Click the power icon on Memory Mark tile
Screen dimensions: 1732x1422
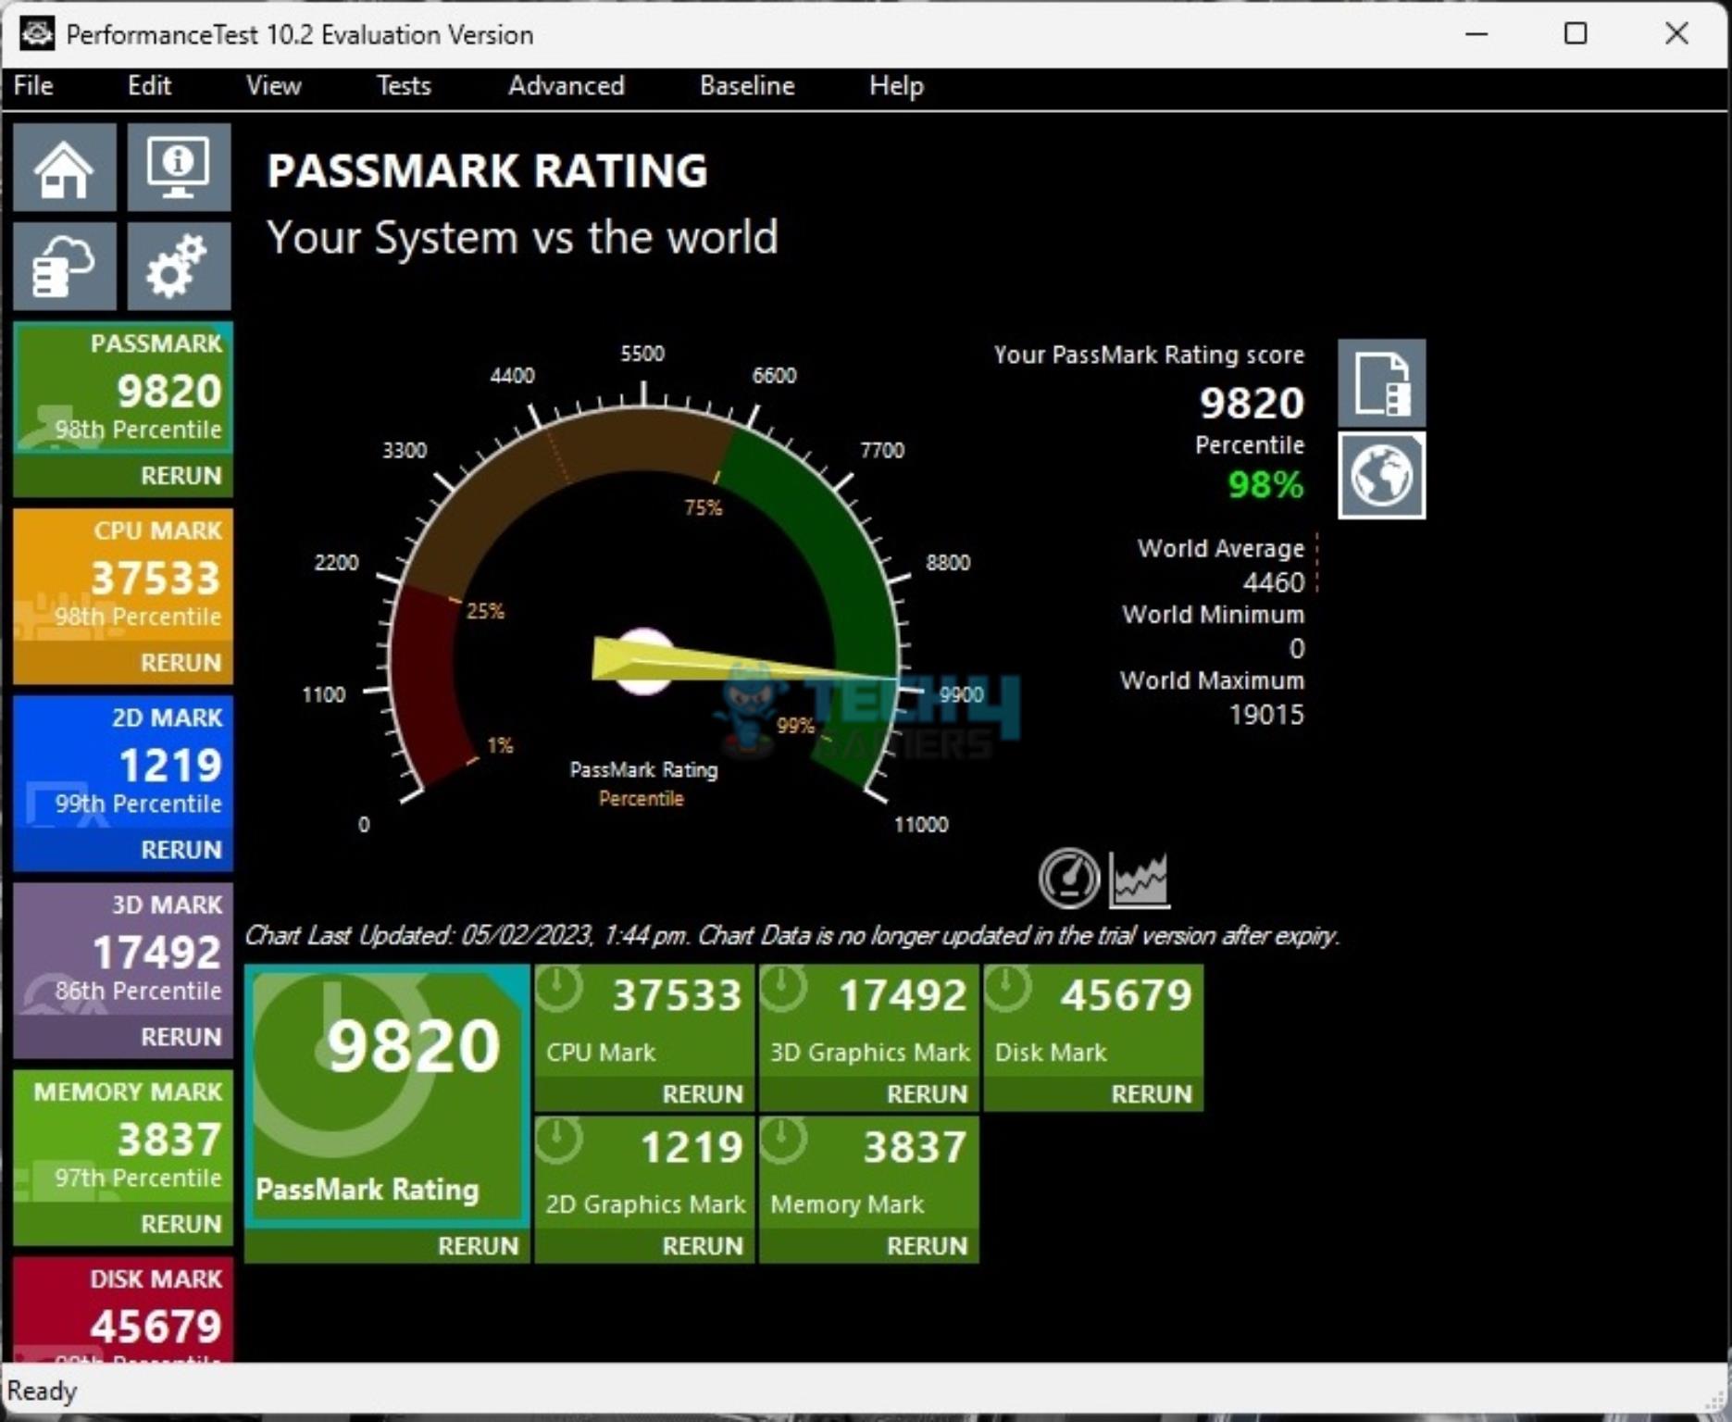[x=784, y=1141]
